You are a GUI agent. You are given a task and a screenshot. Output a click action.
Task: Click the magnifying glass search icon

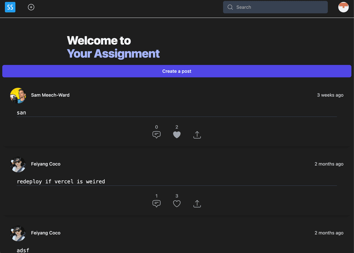tap(230, 7)
